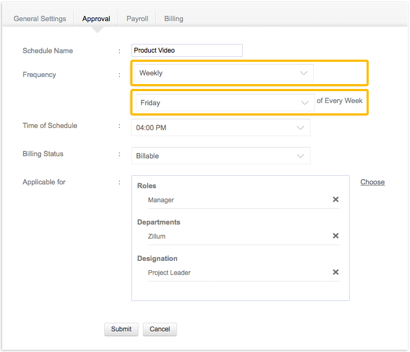The height and width of the screenshot is (352, 410).
Task: Remove Zillum department using X icon
Action: click(x=336, y=236)
